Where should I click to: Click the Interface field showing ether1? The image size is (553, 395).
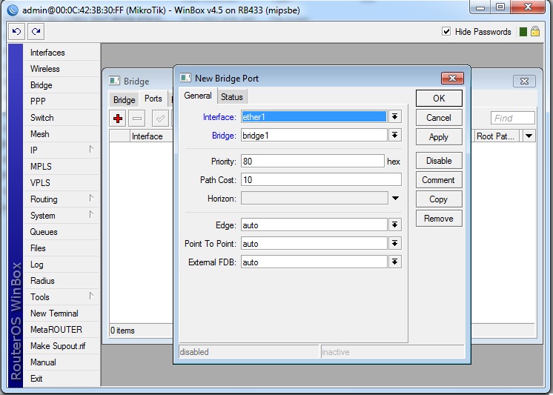coord(314,117)
